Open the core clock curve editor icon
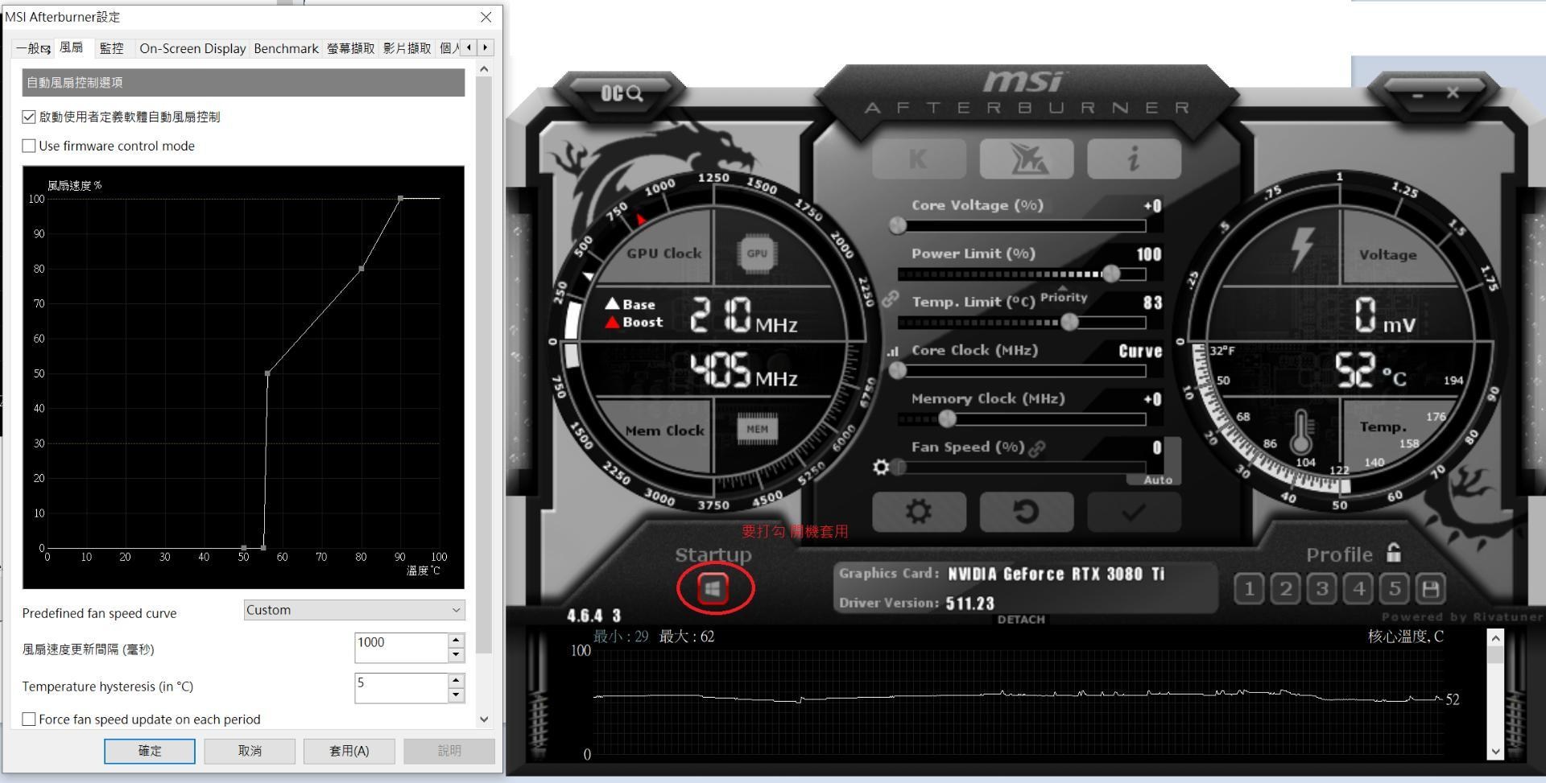 (892, 352)
